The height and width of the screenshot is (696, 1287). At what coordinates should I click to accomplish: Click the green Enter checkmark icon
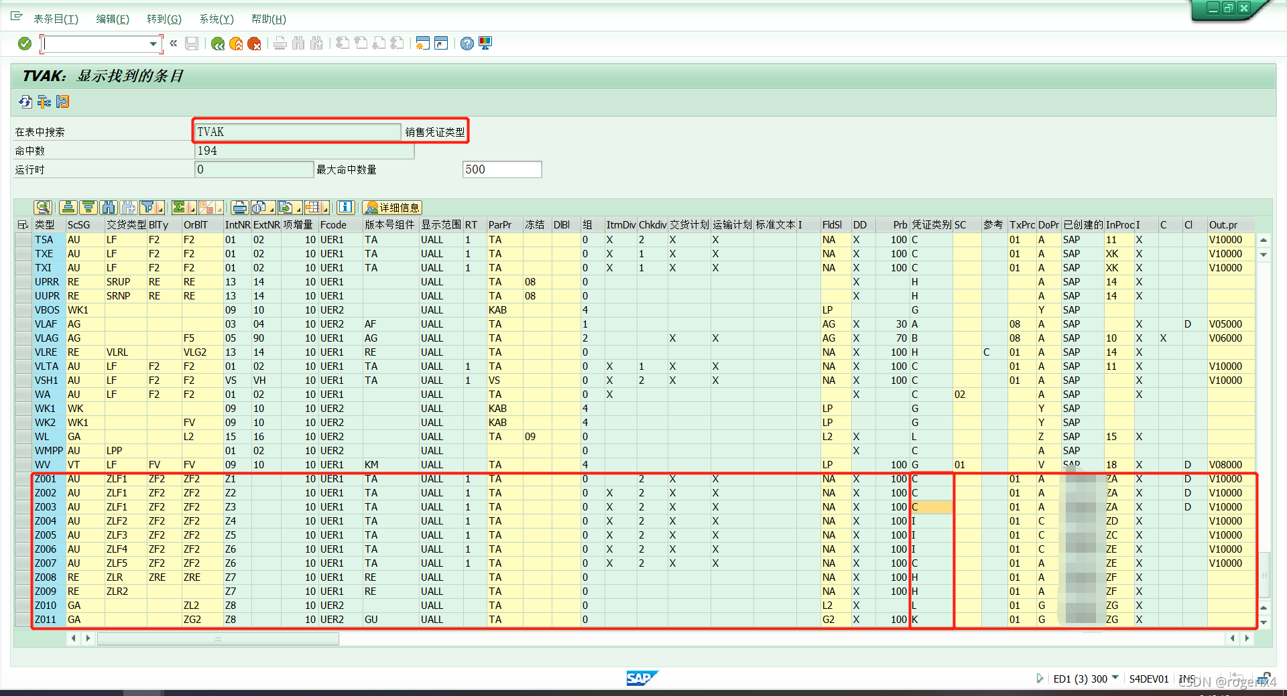tap(25, 44)
